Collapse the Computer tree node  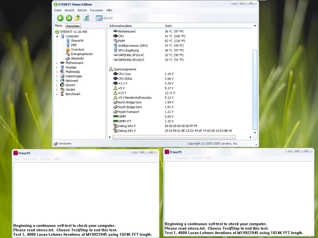pos(57,36)
